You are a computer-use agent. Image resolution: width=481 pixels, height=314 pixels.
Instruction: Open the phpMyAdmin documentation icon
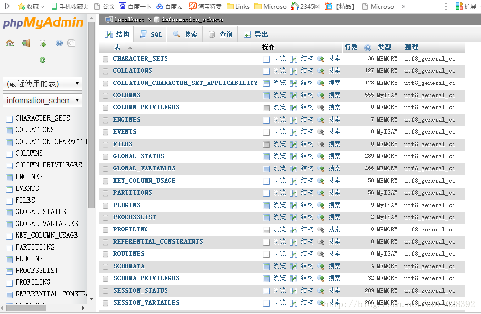[71, 43]
